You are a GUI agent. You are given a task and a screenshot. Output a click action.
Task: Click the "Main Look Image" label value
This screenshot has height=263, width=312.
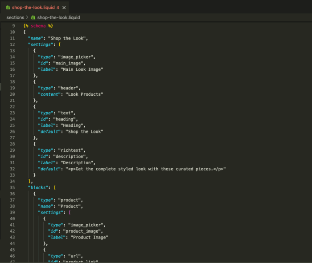pyautogui.click(x=82, y=69)
